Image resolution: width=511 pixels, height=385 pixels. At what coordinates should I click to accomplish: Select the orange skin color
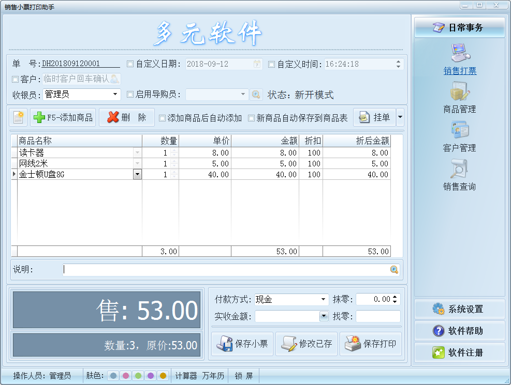[163, 376]
